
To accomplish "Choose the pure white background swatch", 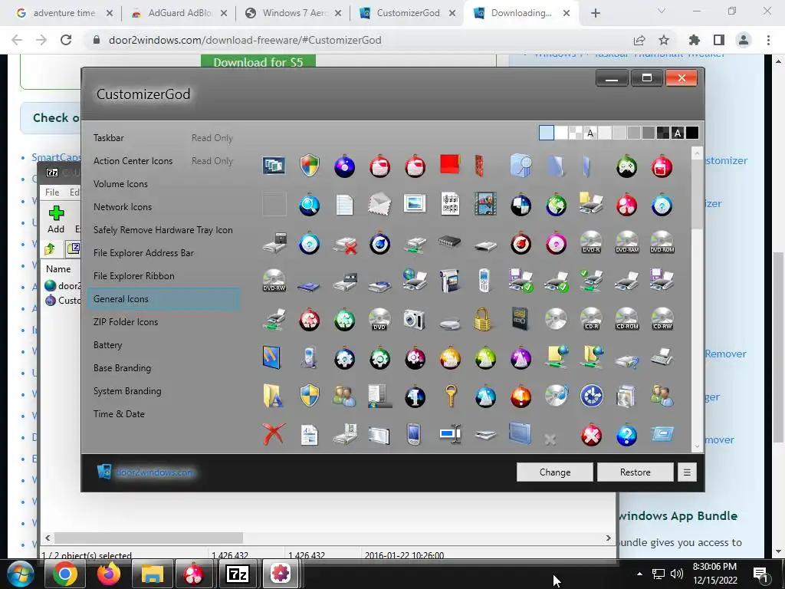I will [x=561, y=133].
